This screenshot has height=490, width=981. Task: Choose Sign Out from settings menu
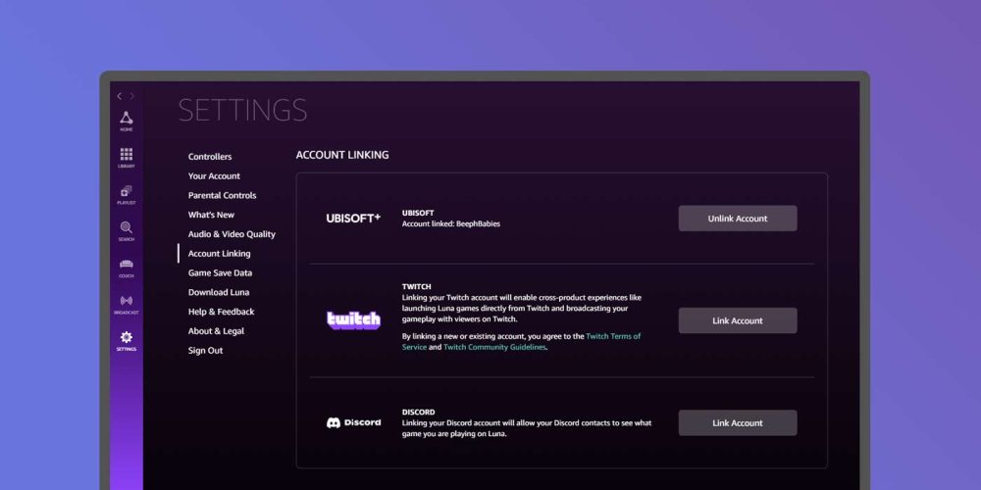click(x=205, y=350)
